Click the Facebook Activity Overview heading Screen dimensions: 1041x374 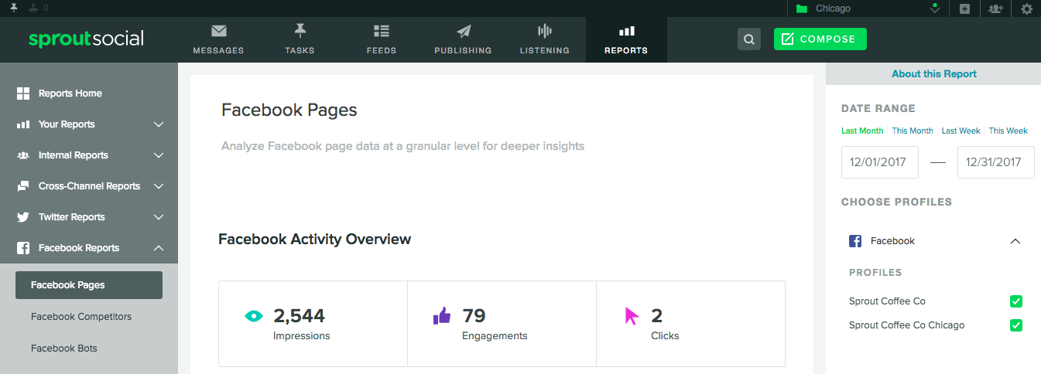click(x=315, y=239)
